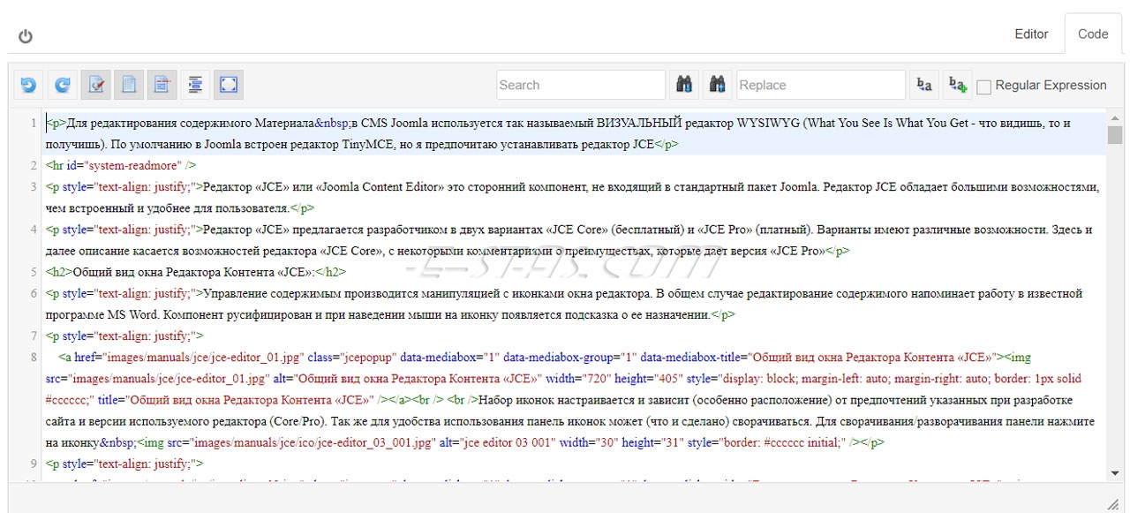Click line number 5 in gutter
This screenshot has width=1130, height=513.
[x=34, y=271]
